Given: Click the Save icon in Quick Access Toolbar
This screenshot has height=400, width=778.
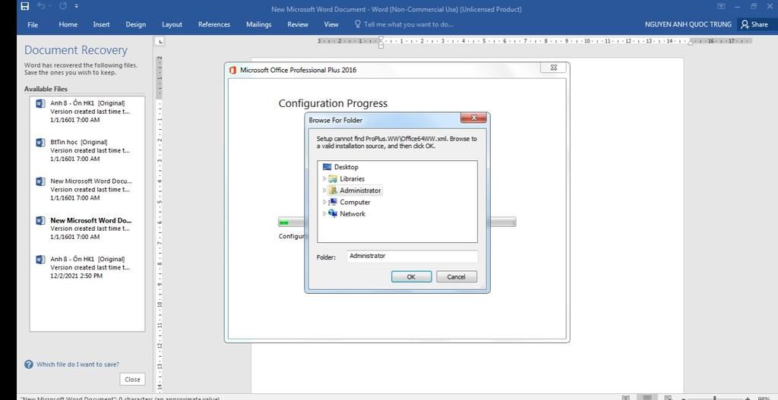Looking at the screenshot, I should (x=24, y=7).
